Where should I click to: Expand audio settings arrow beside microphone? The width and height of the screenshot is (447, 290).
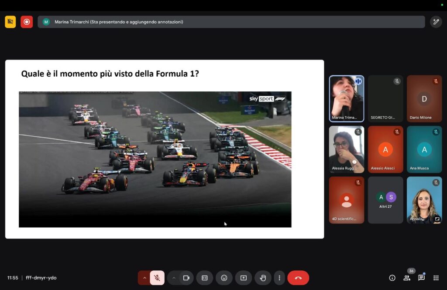[x=144, y=278]
